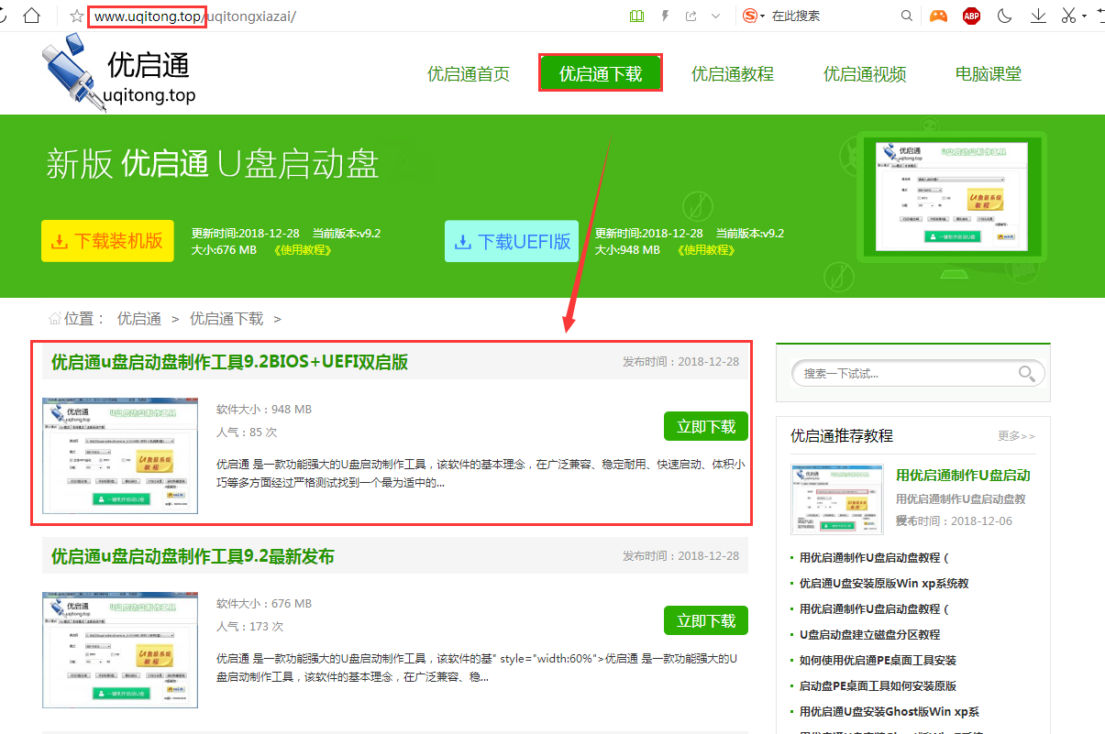The height and width of the screenshot is (734, 1105).
Task: Click the gamepad games icon
Action: pyautogui.click(x=937, y=16)
